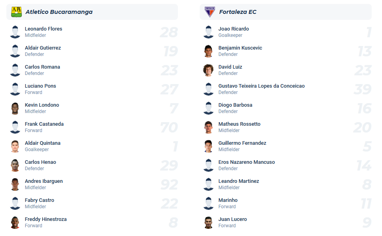The width and height of the screenshot is (382, 236).
Task: Click the Atletico Bucaramanga header bar
Action: click(x=91, y=12)
